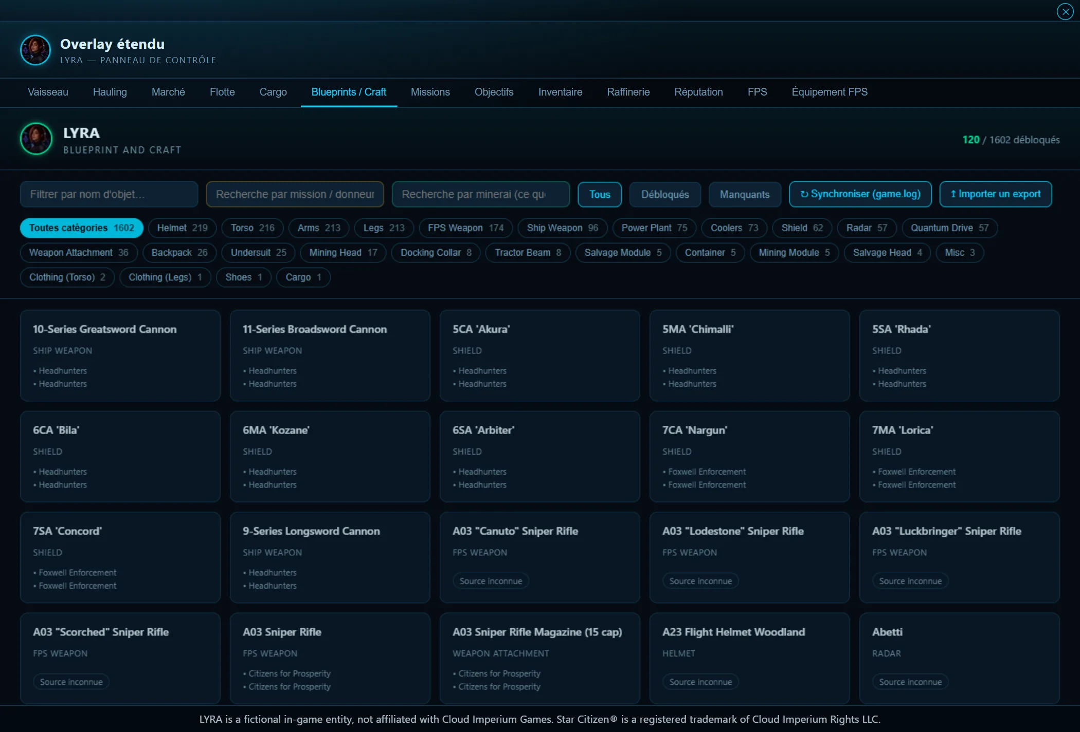Select the Équipement FPS tab
This screenshot has height=732, width=1080.
pyautogui.click(x=829, y=92)
